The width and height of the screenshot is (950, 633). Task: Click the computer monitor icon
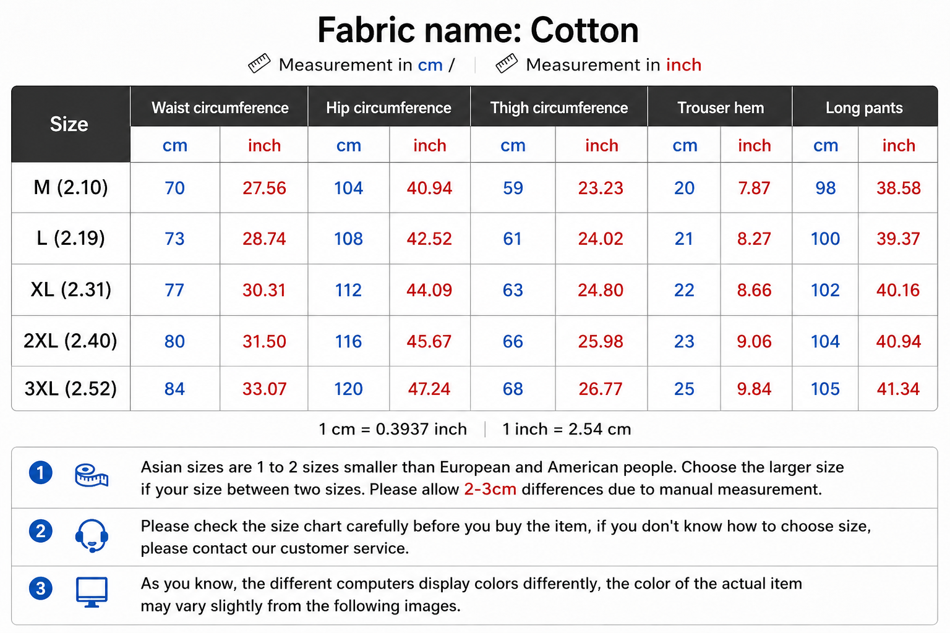point(92,592)
